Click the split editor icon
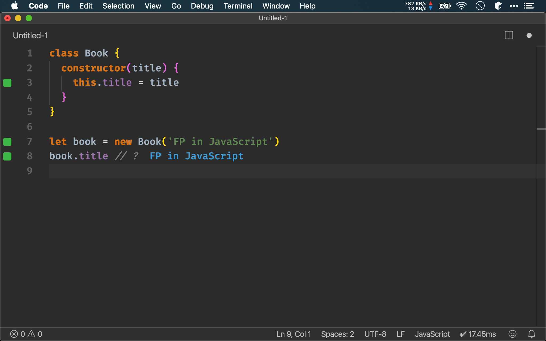The width and height of the screenshot is (546, 341). (x=509, y=35)
